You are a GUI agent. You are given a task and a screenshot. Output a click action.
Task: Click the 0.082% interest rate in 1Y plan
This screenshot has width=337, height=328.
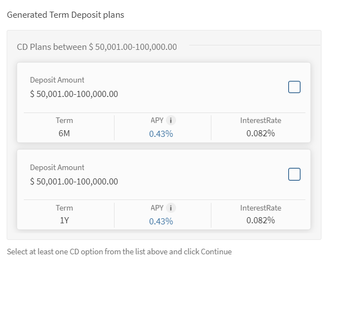261,221
